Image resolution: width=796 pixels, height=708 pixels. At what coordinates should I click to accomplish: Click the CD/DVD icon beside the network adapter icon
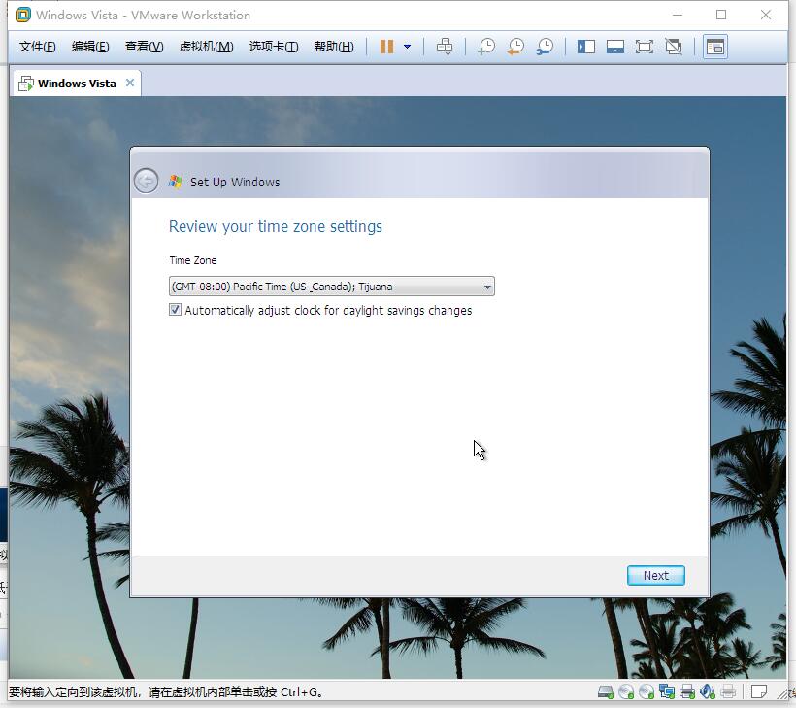[x=647, y=691]
